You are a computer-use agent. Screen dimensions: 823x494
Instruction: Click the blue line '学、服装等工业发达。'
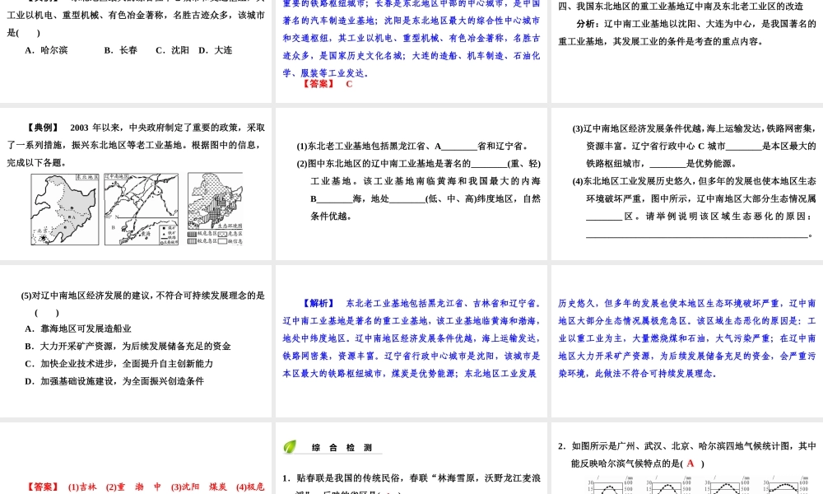pyautogui.click(x=325, y=73)
